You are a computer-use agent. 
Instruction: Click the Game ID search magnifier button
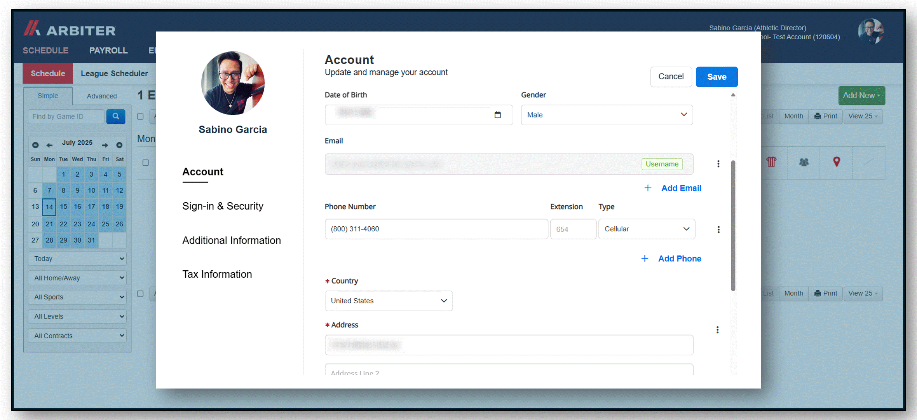coord(116,116)
